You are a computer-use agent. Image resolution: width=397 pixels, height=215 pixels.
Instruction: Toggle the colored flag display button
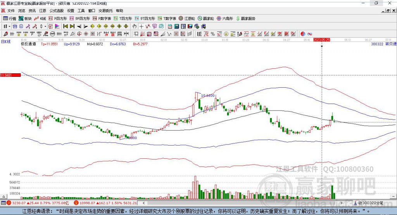tap(57, 26)
